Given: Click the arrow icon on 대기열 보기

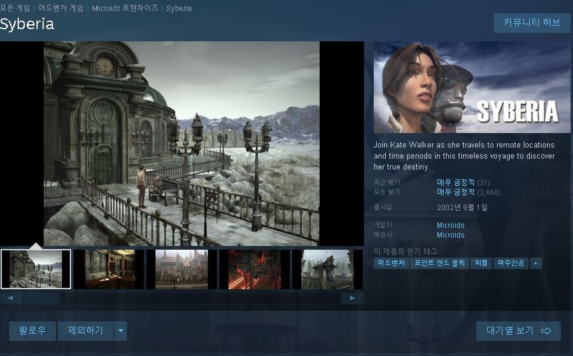Looking at the screenshot, I should [x=546, y=331].
